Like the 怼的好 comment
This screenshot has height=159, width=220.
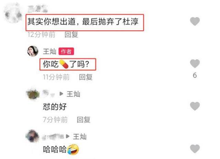(195, 106)
